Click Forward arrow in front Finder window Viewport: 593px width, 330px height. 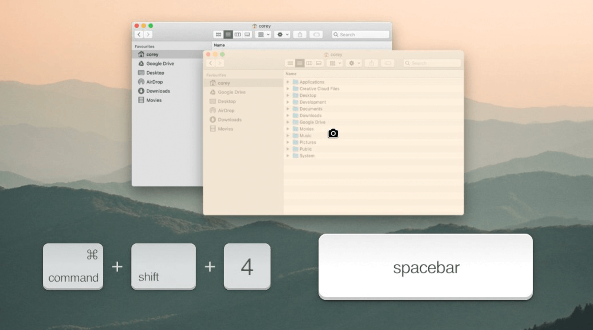(219, 63)
